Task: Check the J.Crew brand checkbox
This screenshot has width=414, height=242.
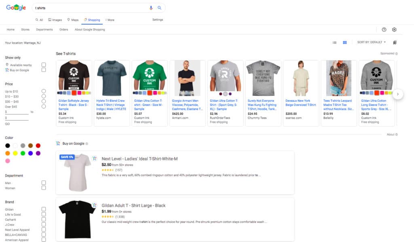Action: (44, 224)
